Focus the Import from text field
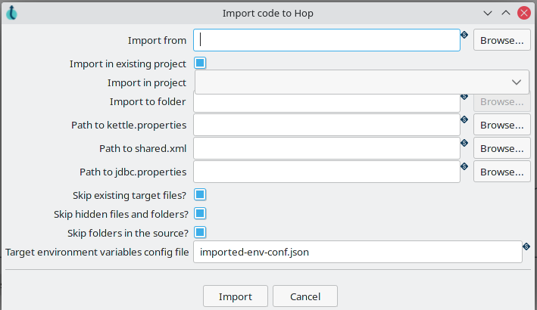The width and height of the screenshot is (537, 310). coord(326,40)
